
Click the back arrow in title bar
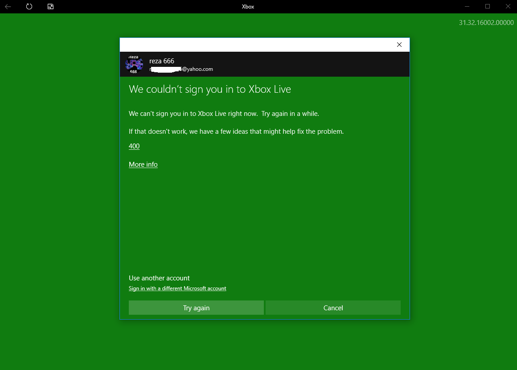pyautogui.click(x=8, y=7)
